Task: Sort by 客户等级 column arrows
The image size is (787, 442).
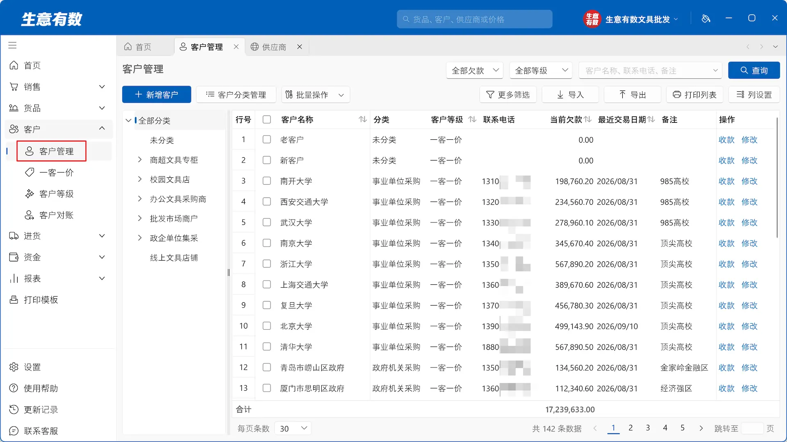Action: pyautogui.click(x=472, y=119)
